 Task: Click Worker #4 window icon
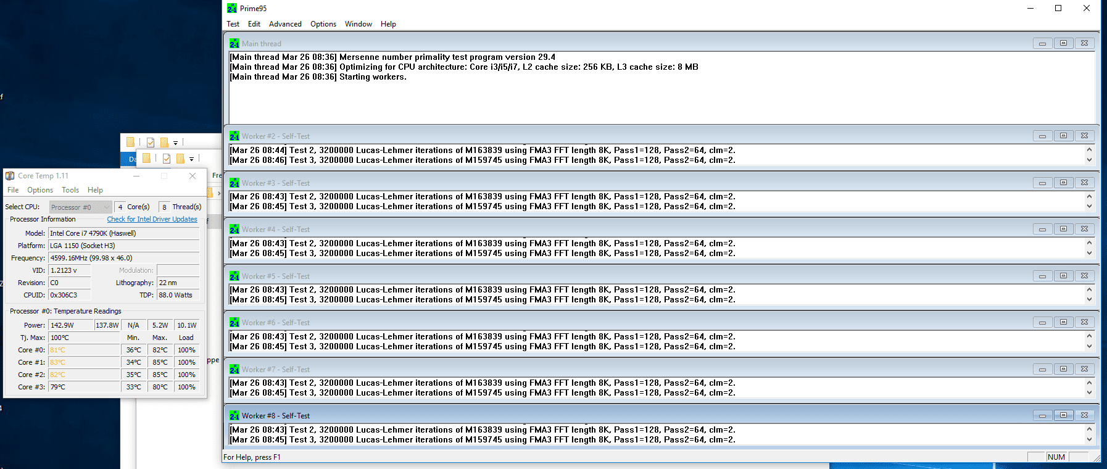(234, 229)
